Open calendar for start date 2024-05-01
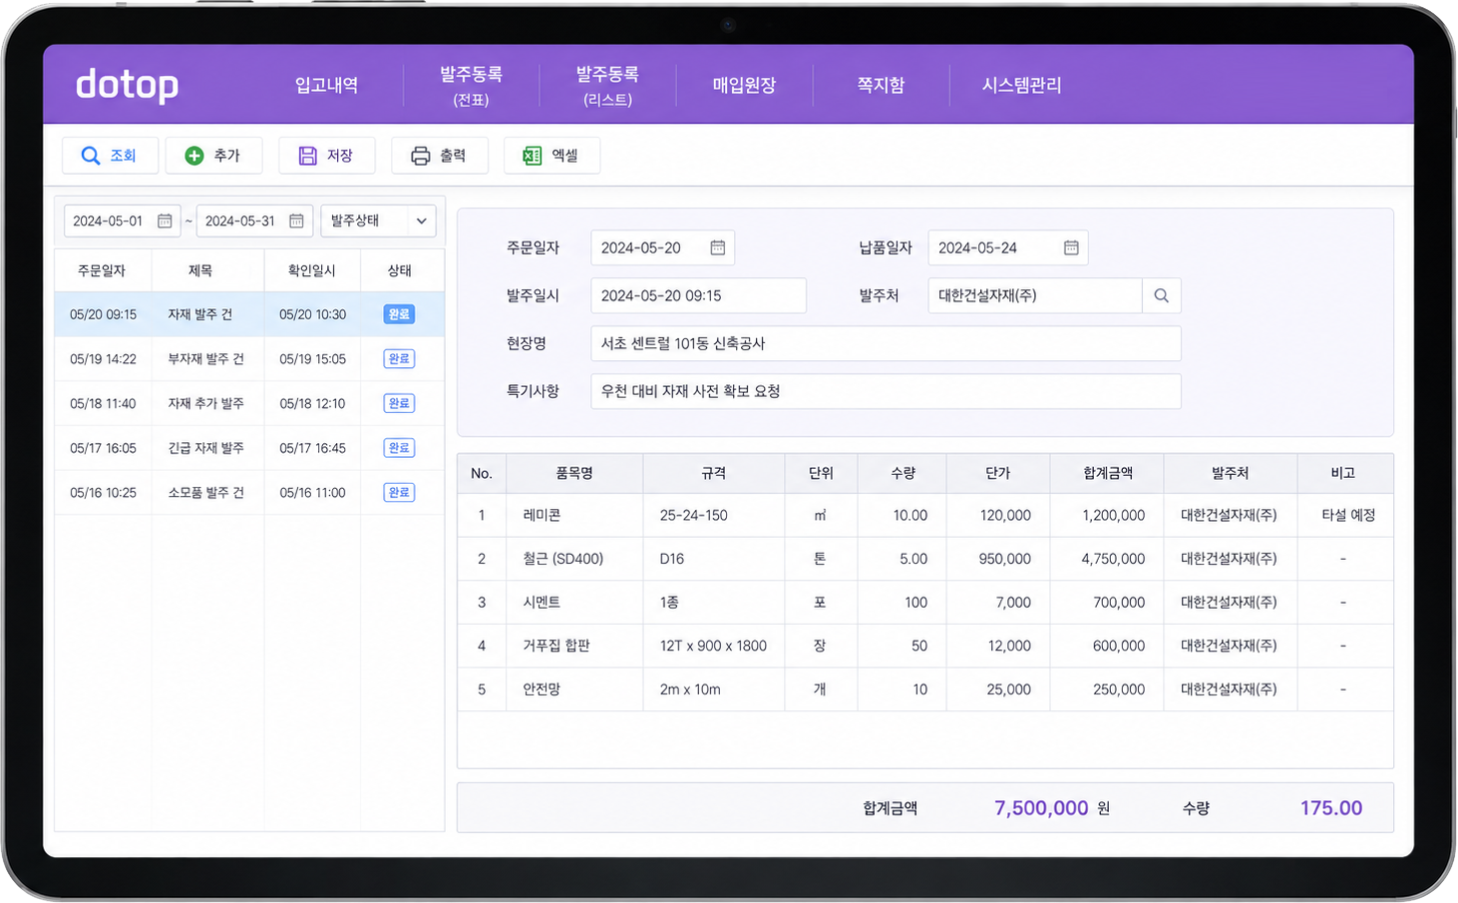 click(165, 221)
